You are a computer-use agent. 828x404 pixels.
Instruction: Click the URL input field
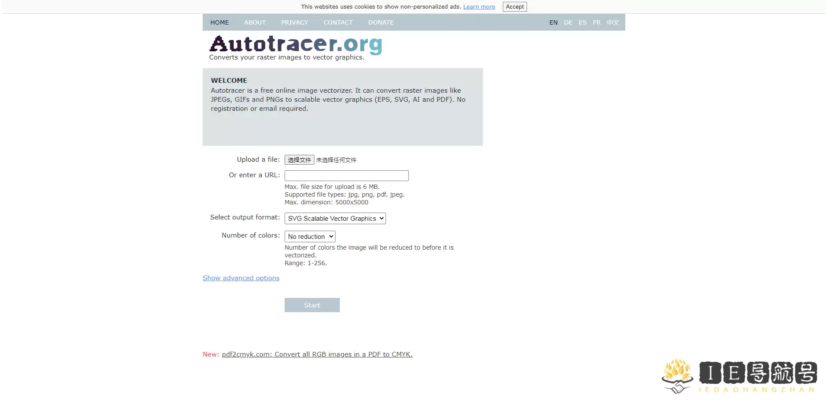click(346, 175)
